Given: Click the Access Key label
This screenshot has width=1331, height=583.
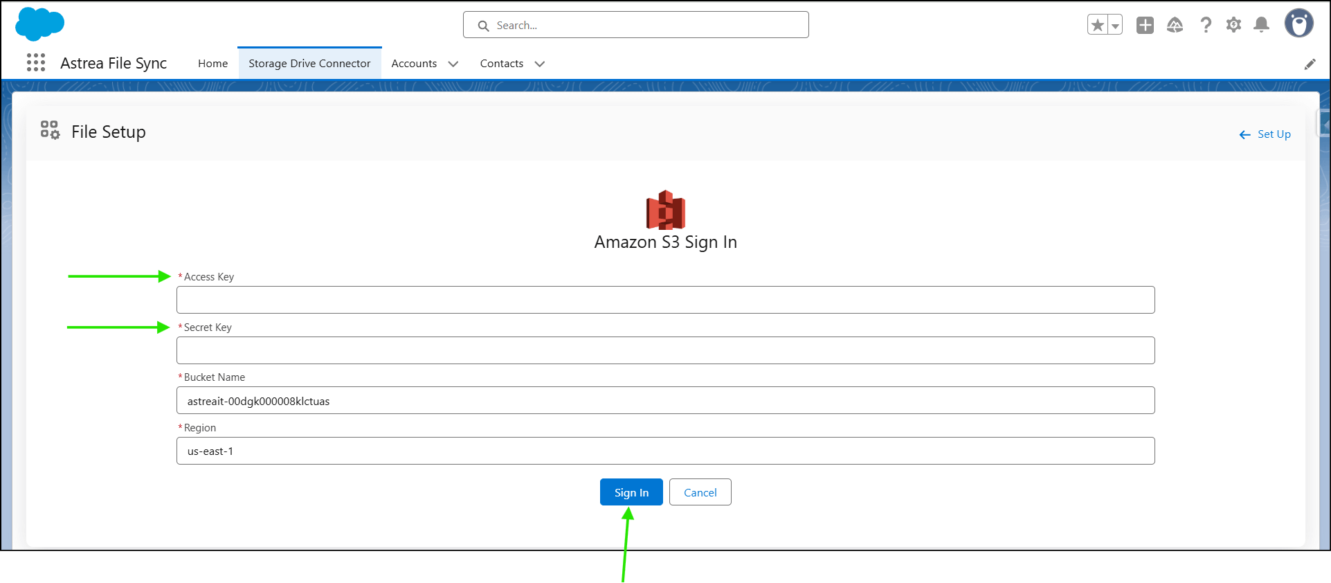Looking at the screenshot, I should coord(209,277).
